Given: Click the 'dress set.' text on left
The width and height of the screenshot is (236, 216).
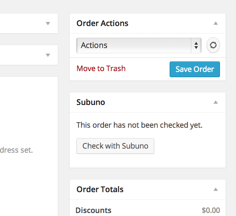Looking at the screenshot, I should [x=16, y=150].
